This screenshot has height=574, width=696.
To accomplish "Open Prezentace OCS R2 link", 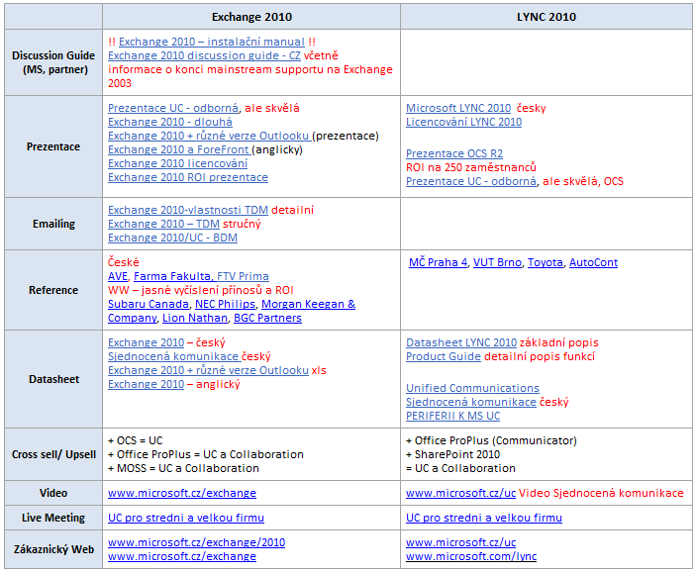I will [454, 153].
